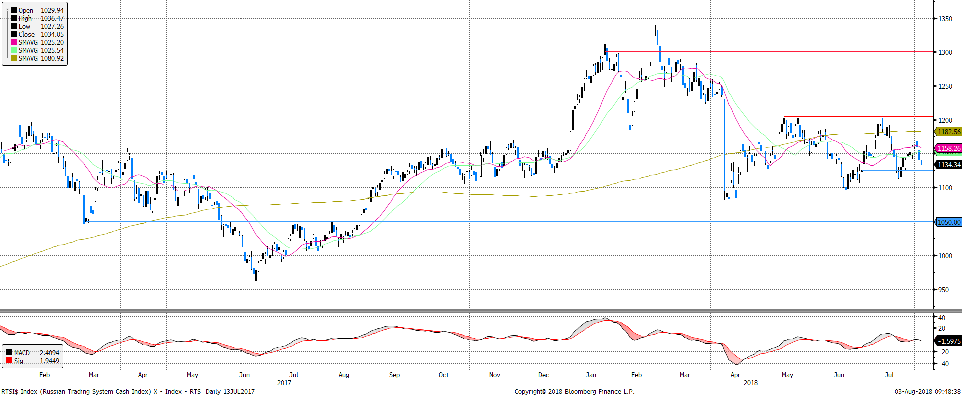Click the 950 price axis tick label
962x396 pixels.
[x=943, y=290]
